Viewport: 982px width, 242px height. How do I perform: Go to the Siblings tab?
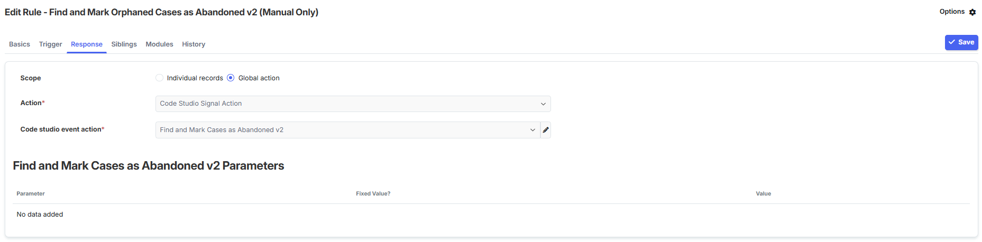(124, 44)
